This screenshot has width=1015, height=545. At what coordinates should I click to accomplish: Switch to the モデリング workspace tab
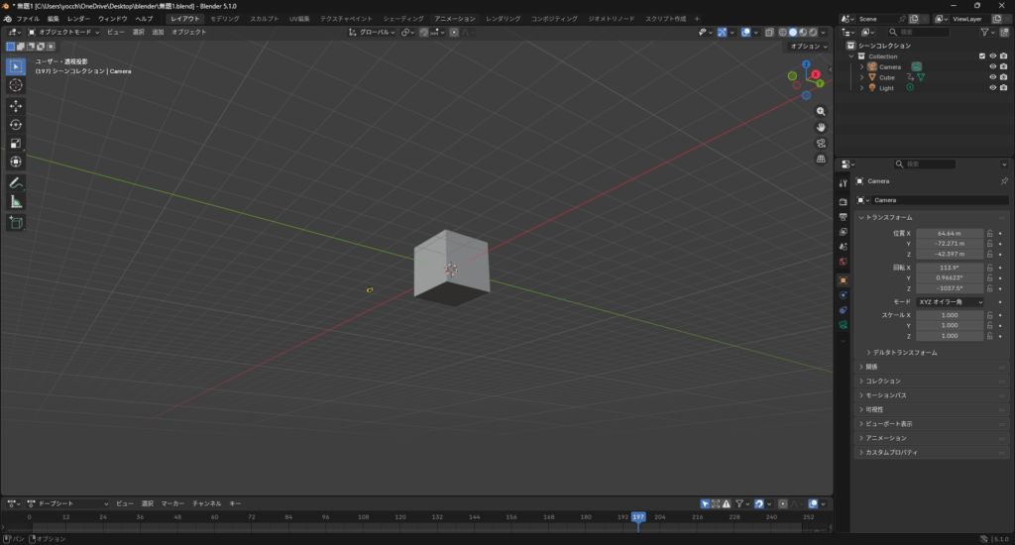pos(224,19)
